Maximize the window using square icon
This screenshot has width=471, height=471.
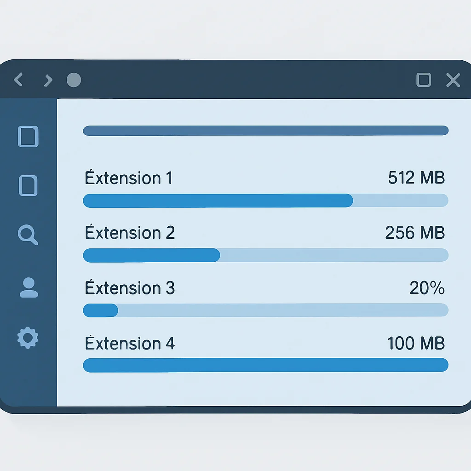coord(424,80)
